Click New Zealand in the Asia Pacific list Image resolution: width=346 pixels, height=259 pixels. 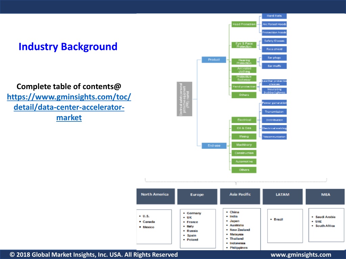[240, 230]
